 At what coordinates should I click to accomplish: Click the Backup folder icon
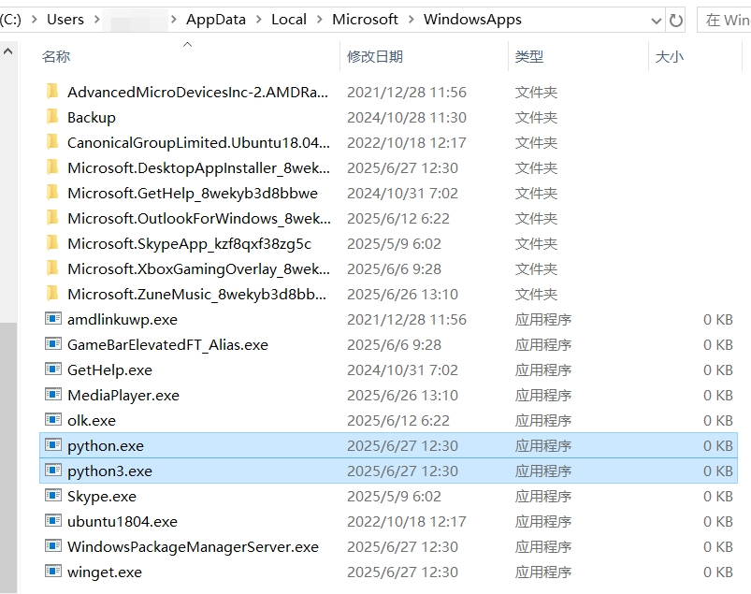(x=52, y=116)
